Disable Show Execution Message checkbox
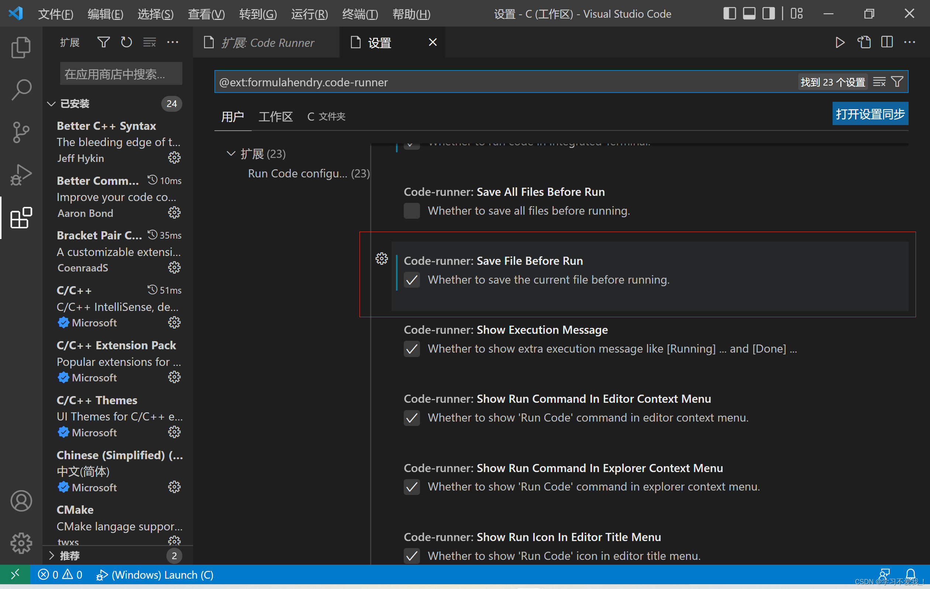Image resolution: width=930 pixels, height=589 pixels. (x=412, y=349)
